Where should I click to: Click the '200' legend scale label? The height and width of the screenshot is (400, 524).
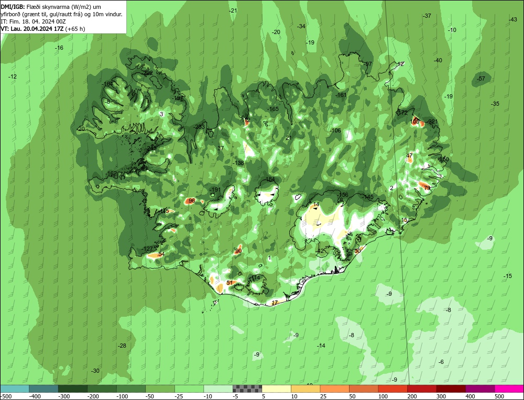[412, 396]
